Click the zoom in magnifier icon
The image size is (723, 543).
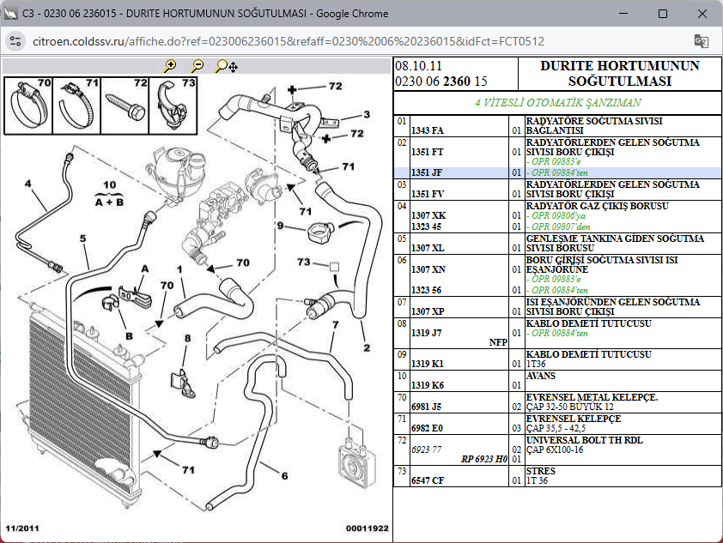click(x=170, y=66)
